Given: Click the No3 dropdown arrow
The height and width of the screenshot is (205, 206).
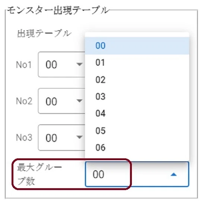Looking at the screenshot, I should coord(79,137).
